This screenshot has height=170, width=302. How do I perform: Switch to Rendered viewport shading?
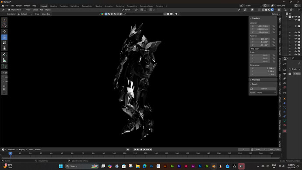(272, 10)
